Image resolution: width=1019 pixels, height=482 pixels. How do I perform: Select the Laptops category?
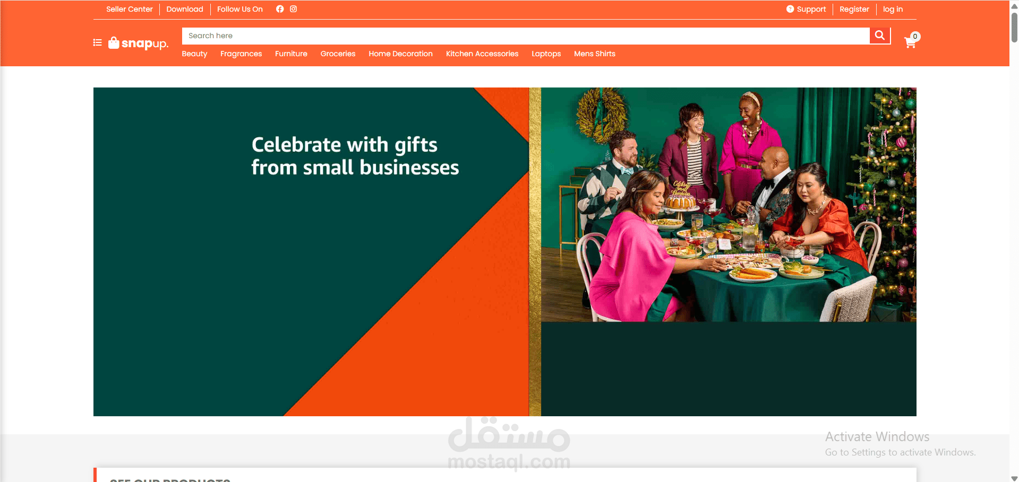(x=546, y=54)
